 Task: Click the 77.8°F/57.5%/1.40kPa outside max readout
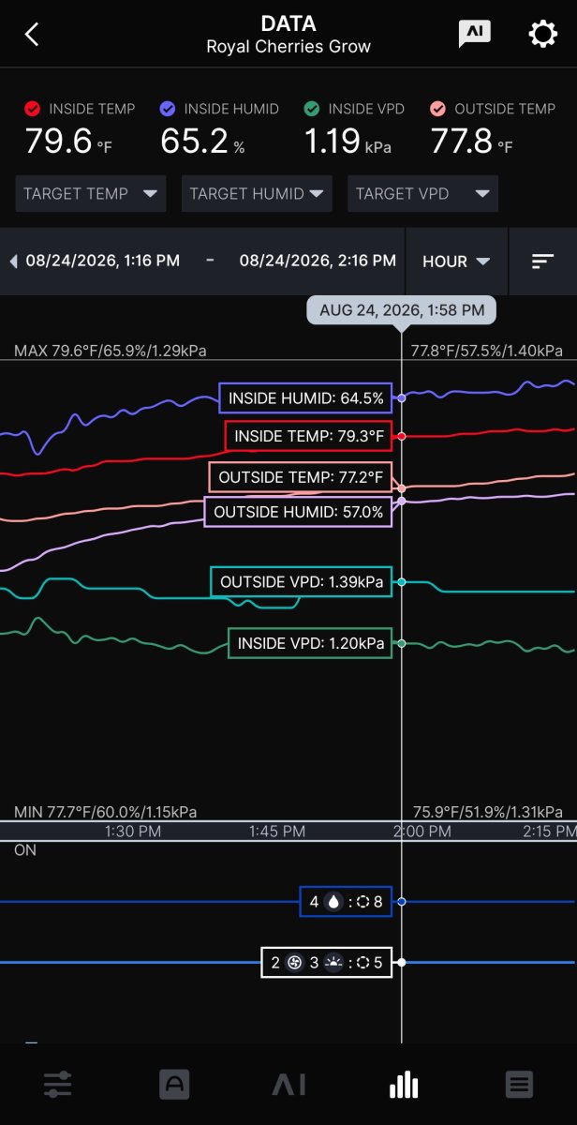pyautogui.click(x=487, y=351)
